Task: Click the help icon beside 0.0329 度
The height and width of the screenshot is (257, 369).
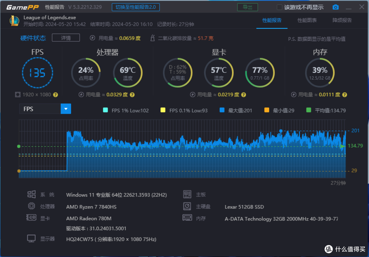Action: pyautogui.click(x=132, y=95)
